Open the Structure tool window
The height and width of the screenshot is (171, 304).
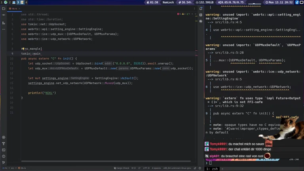(4, 23)
